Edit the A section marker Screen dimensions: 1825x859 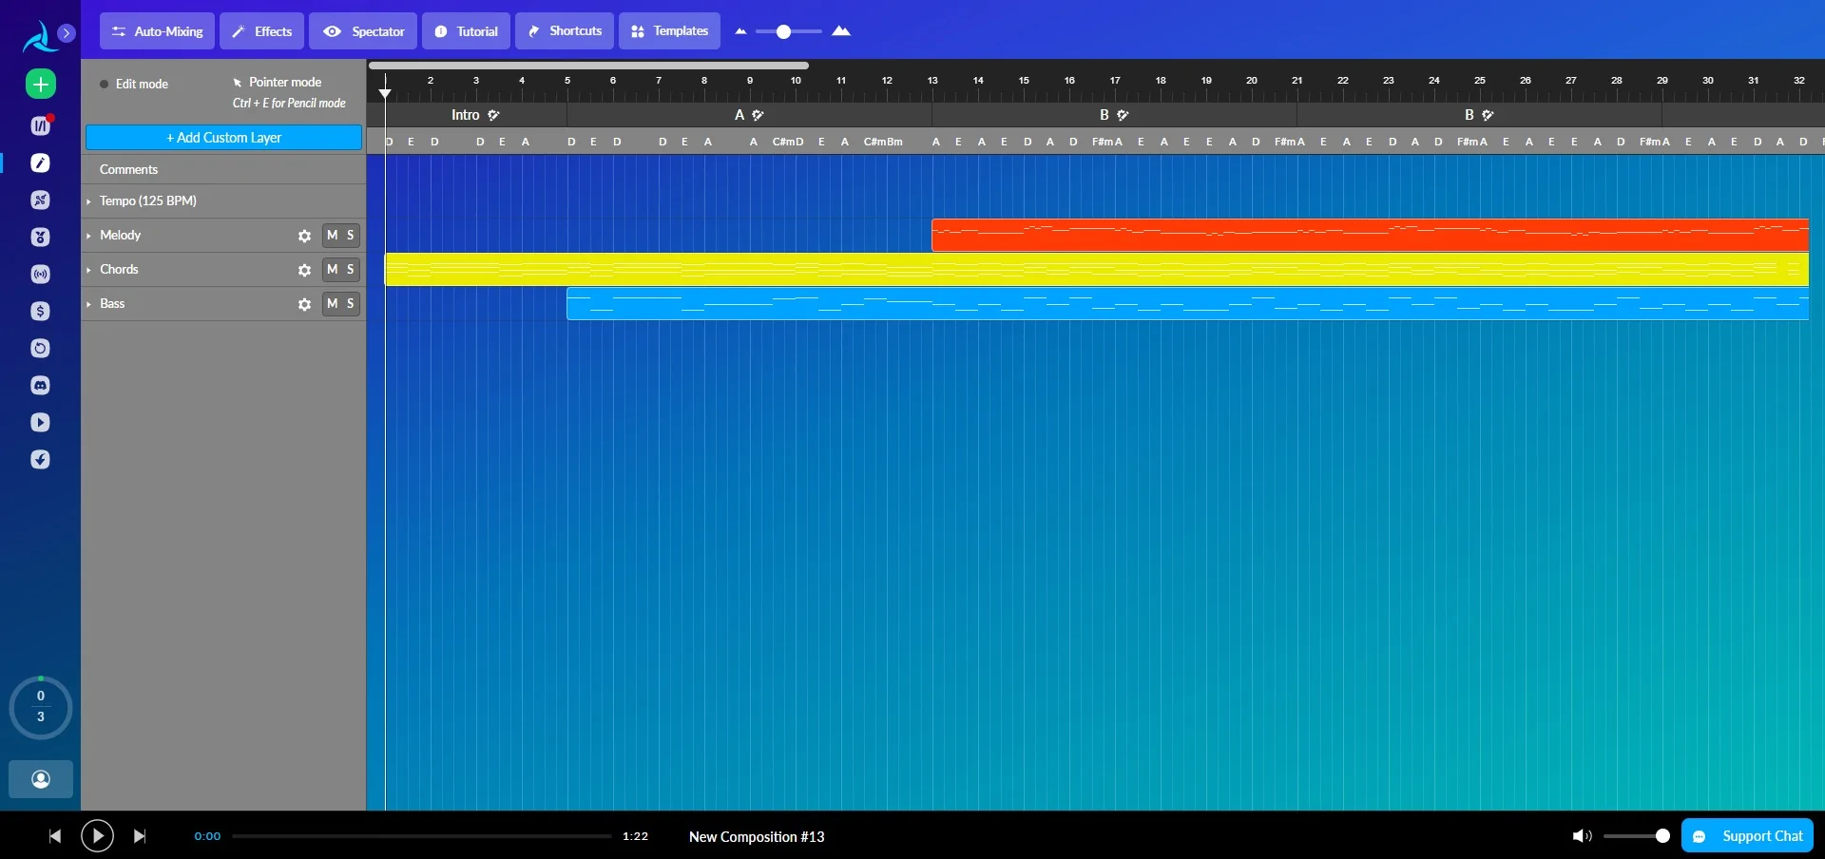point(758,115)
